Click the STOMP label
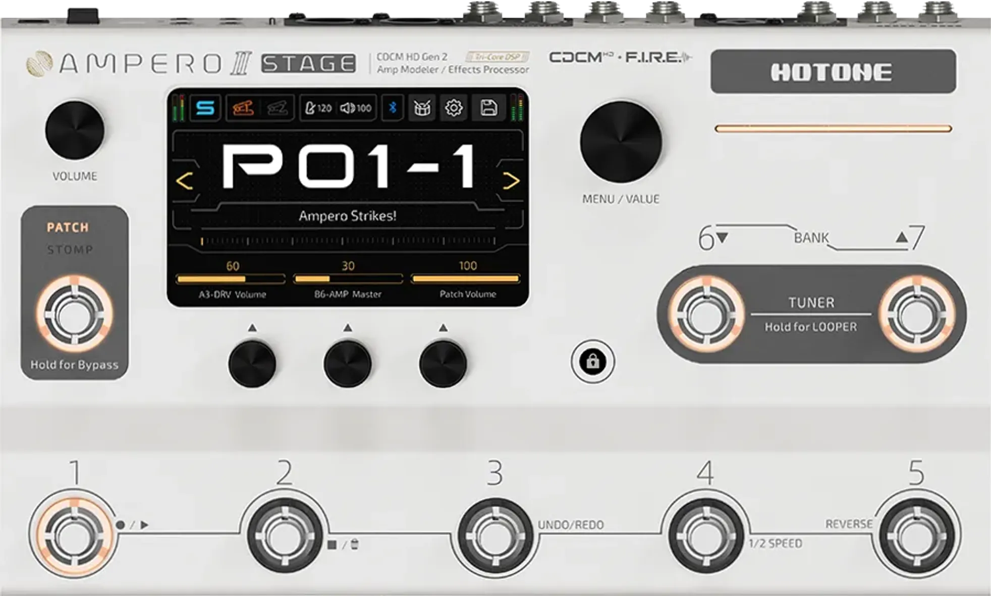 pyautogui.click(x=70, y=250)
